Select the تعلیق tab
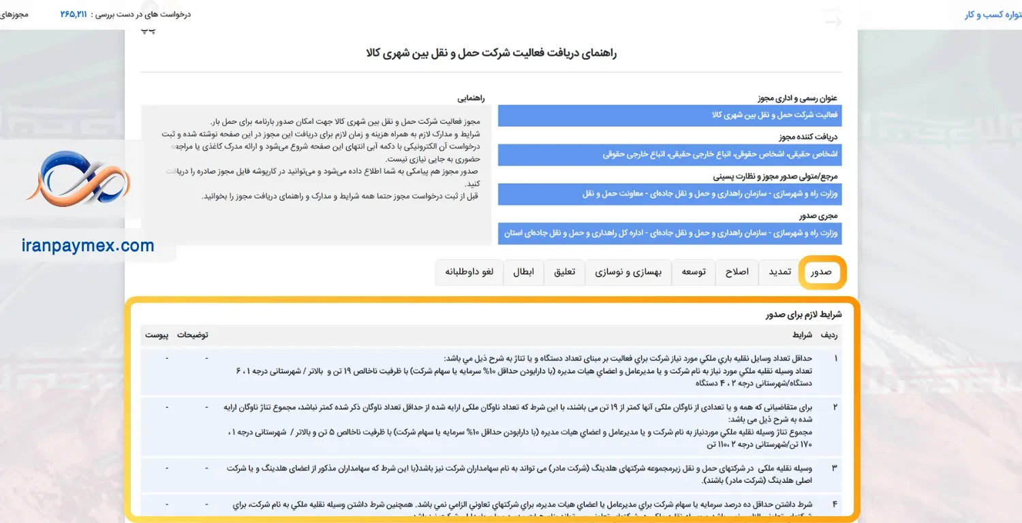This screenshot has width=1022, height=523. [x=565, y=272]
